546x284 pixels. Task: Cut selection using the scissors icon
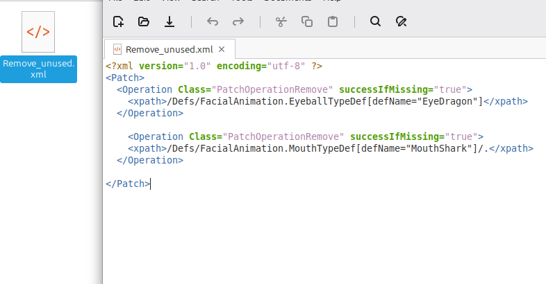click(281, 21)
